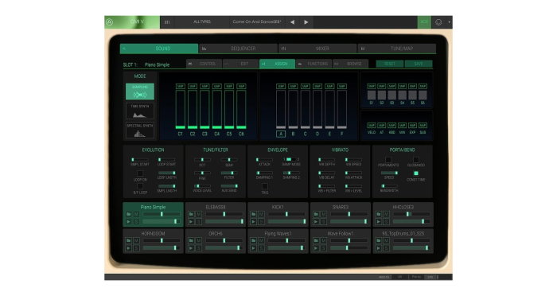Play the SNARE3 slot sample
This screenshot has height=296, width=557.
pyautogui.click(x=316, y=222)
